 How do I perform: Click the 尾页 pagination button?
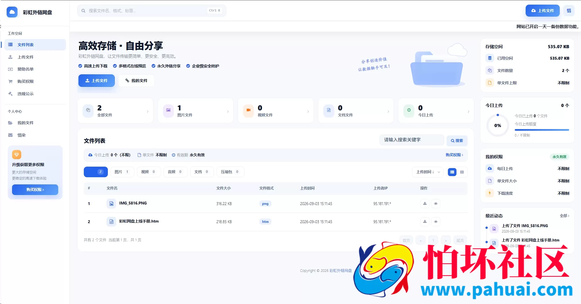pyautogui.click(x=460, y=240)
